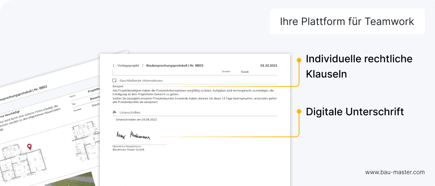The width and height of the screenshot is (435, 186).
Task: Click the note icon beside Abschließende Informationen
Action: point(114,80)
